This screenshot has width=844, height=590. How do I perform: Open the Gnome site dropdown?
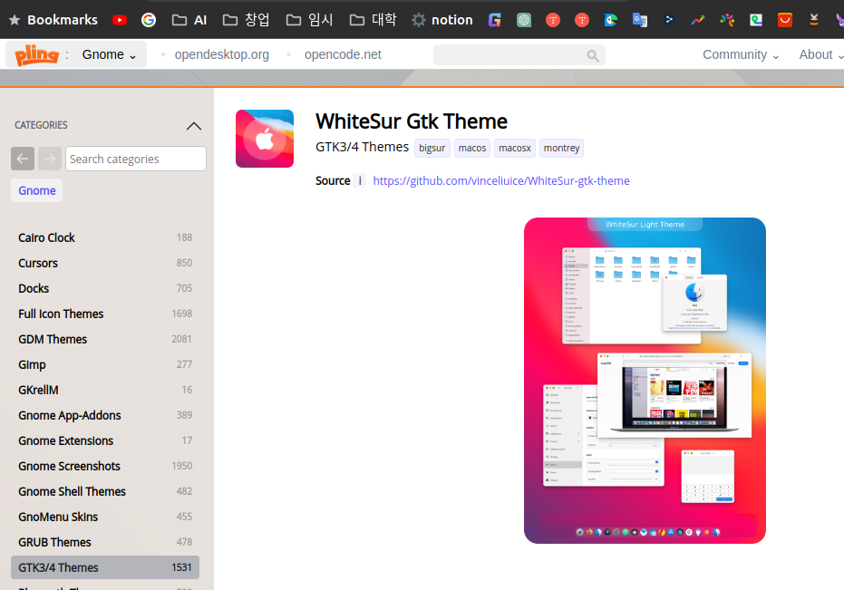click(109, 55)
